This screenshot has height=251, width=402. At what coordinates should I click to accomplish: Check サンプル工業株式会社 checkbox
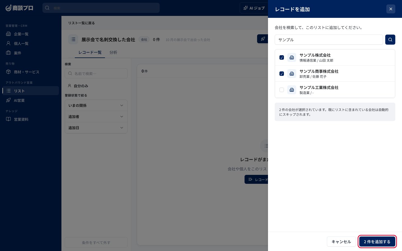pos(282,90)
